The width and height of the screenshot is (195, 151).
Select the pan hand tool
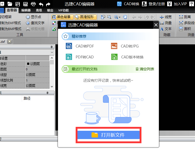[125, 17]
